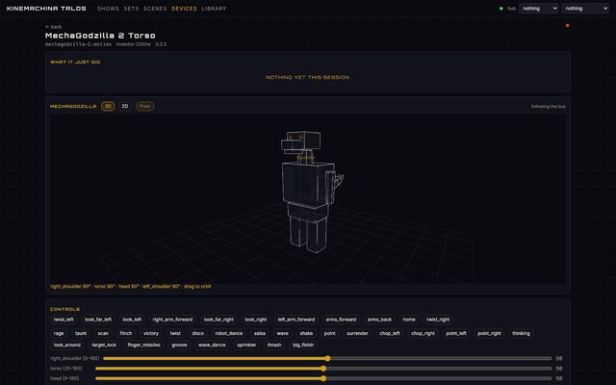Screen dimensions: 616x385
Task: Click the MechaGodzilla wireframe model in viewer
Action: click(310, 192)
